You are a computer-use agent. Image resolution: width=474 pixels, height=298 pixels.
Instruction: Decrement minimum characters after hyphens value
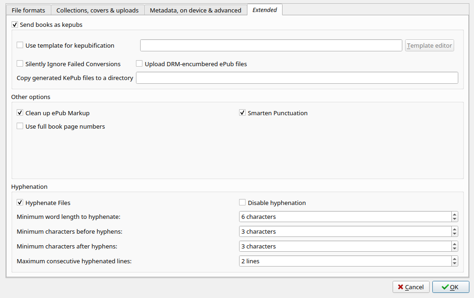pos(455,248)
